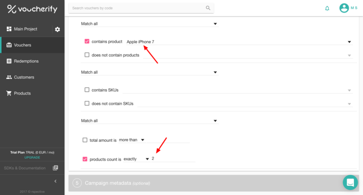This screenshot has width=363, height=195.
Task: Click the search magnifier icon
Action: click(x=208, y=8)
